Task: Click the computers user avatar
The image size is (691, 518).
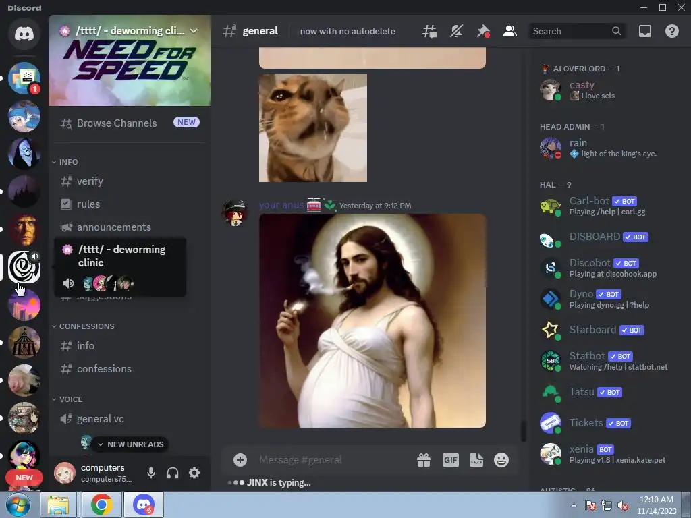Action: (x=65, y=473)
